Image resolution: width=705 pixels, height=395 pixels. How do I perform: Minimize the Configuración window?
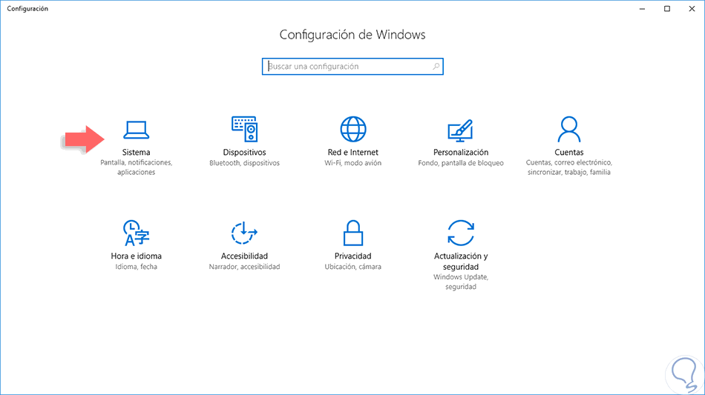click(642, 9)
